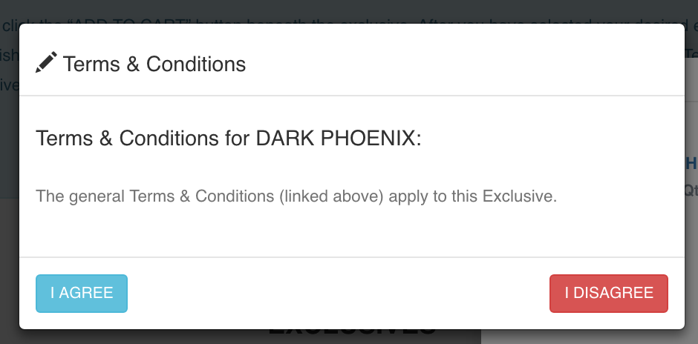Accept terms with I AGREE button
Image resolution: width=698 pixels, height=344 pixels.
click(82, 294)
